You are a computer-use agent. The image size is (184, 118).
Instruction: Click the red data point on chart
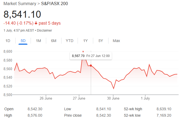tap(91, 66)
